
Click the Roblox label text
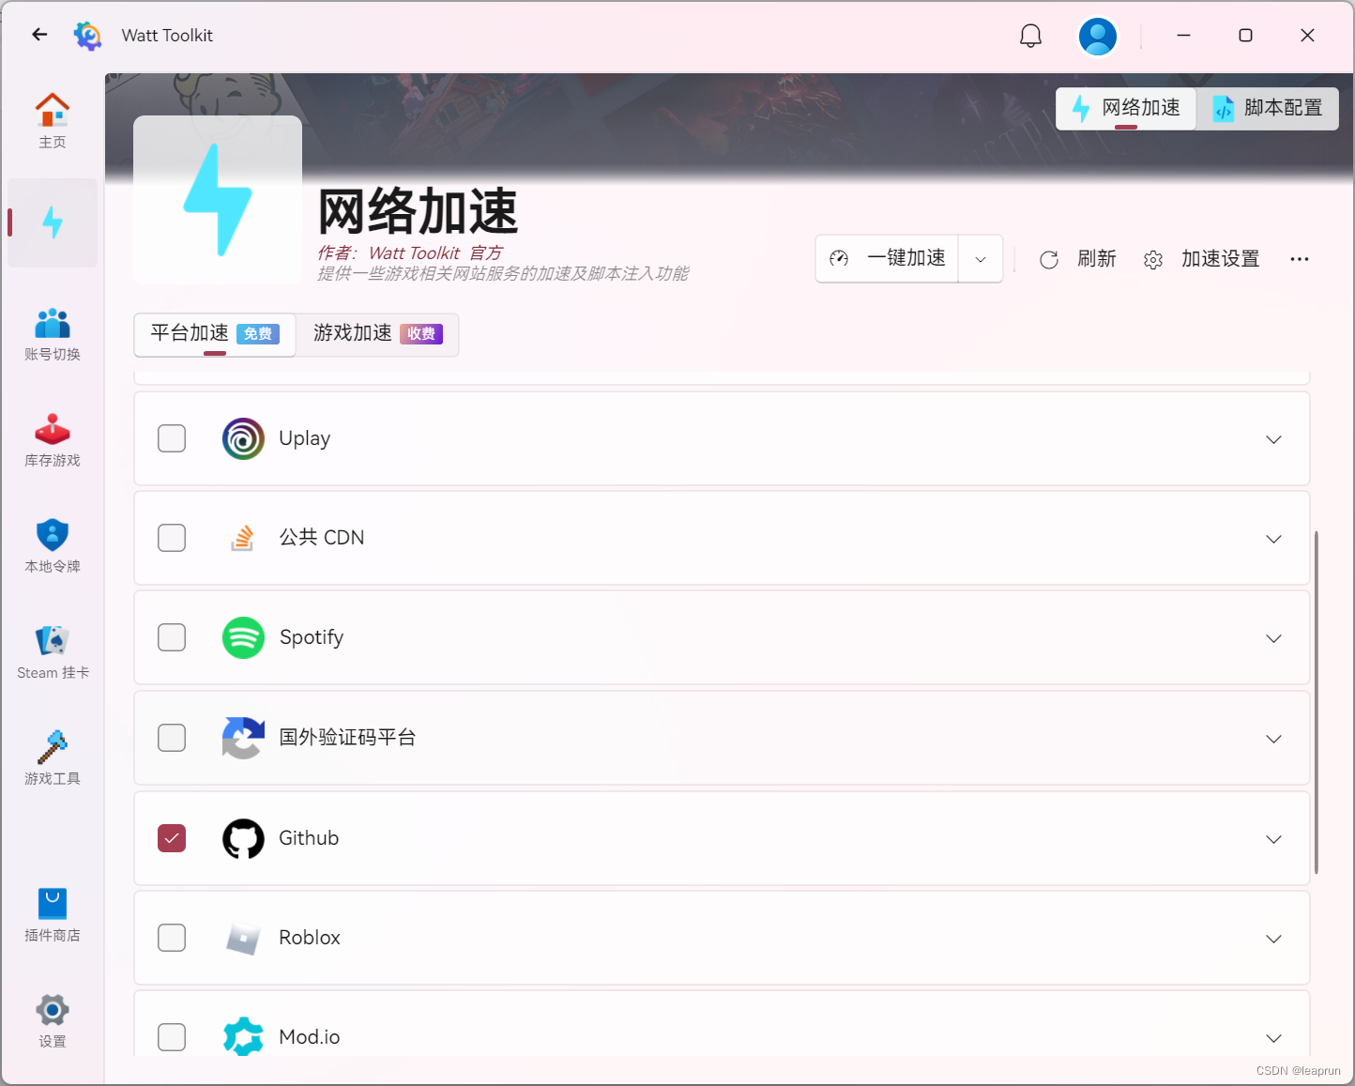(310, 938)
